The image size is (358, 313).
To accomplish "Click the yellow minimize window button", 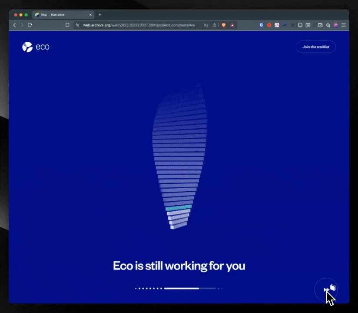I will tap(21, 15).
